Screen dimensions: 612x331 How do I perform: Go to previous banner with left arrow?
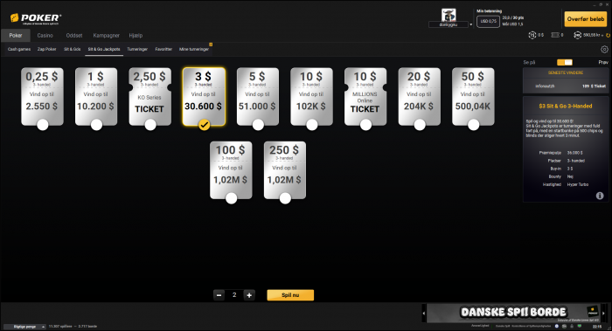(x=423, y=313)
